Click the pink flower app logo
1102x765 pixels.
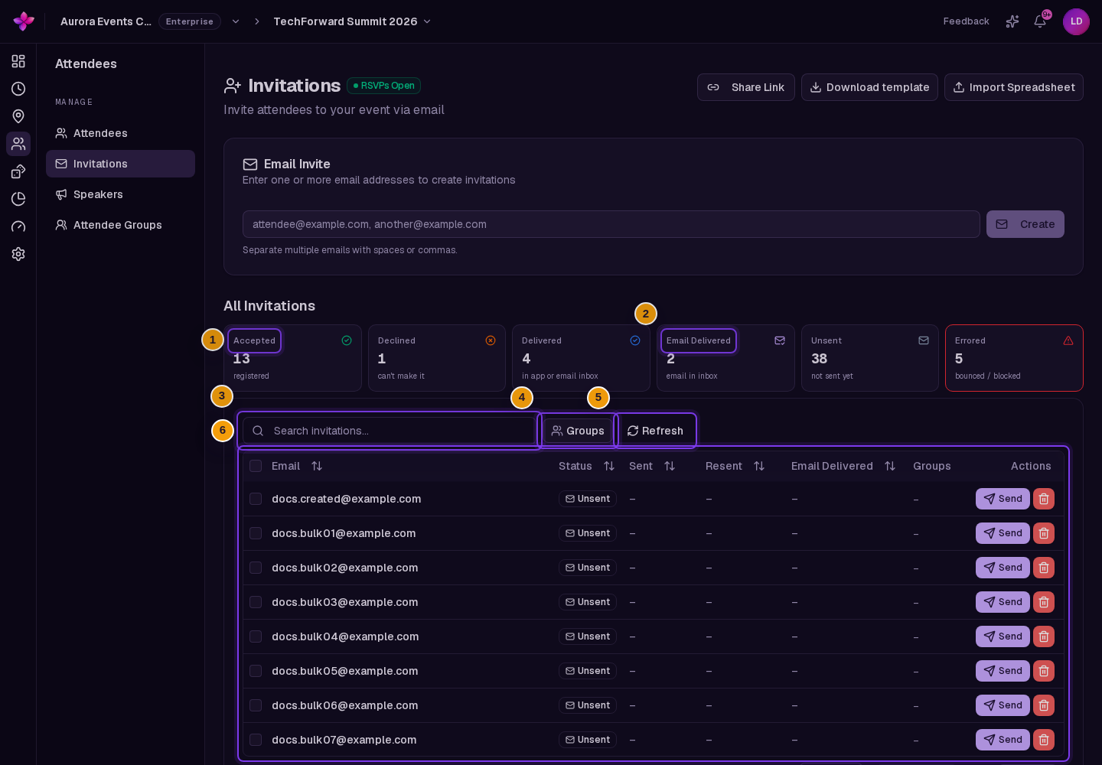click(24, 21)
